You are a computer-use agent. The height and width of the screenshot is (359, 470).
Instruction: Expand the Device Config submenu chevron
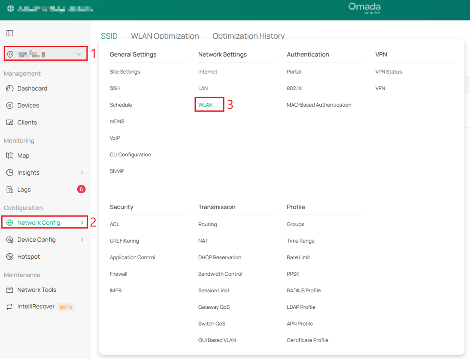coord(82,240)
